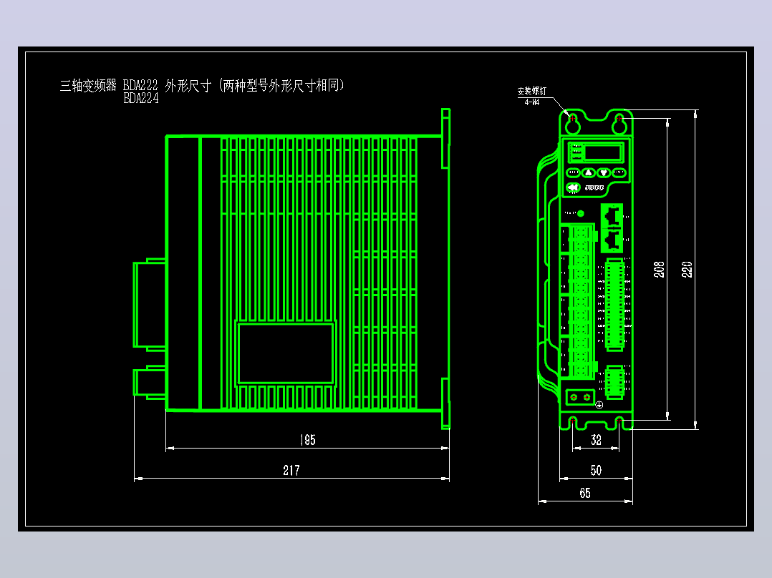Click the 三轴变频器 BDA222 title text
Viewport: 772px width, 578px height.
109,86
